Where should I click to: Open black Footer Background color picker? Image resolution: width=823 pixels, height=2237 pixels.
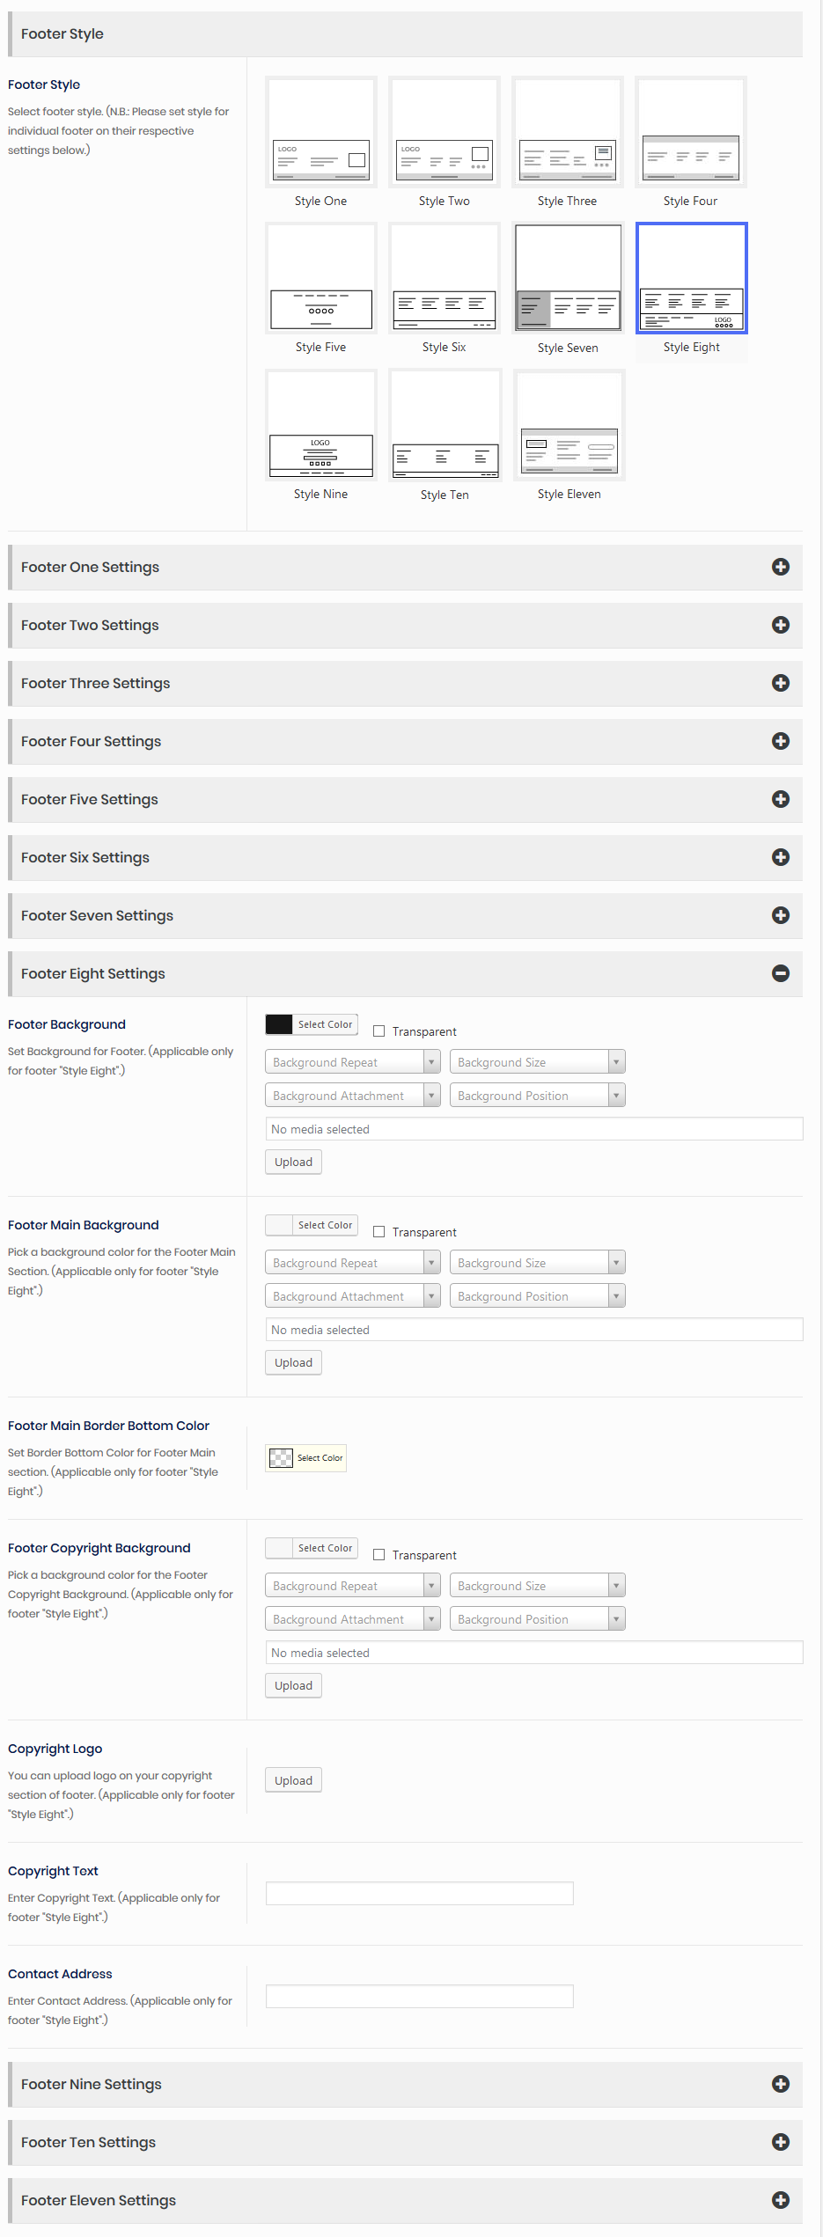279,1024
